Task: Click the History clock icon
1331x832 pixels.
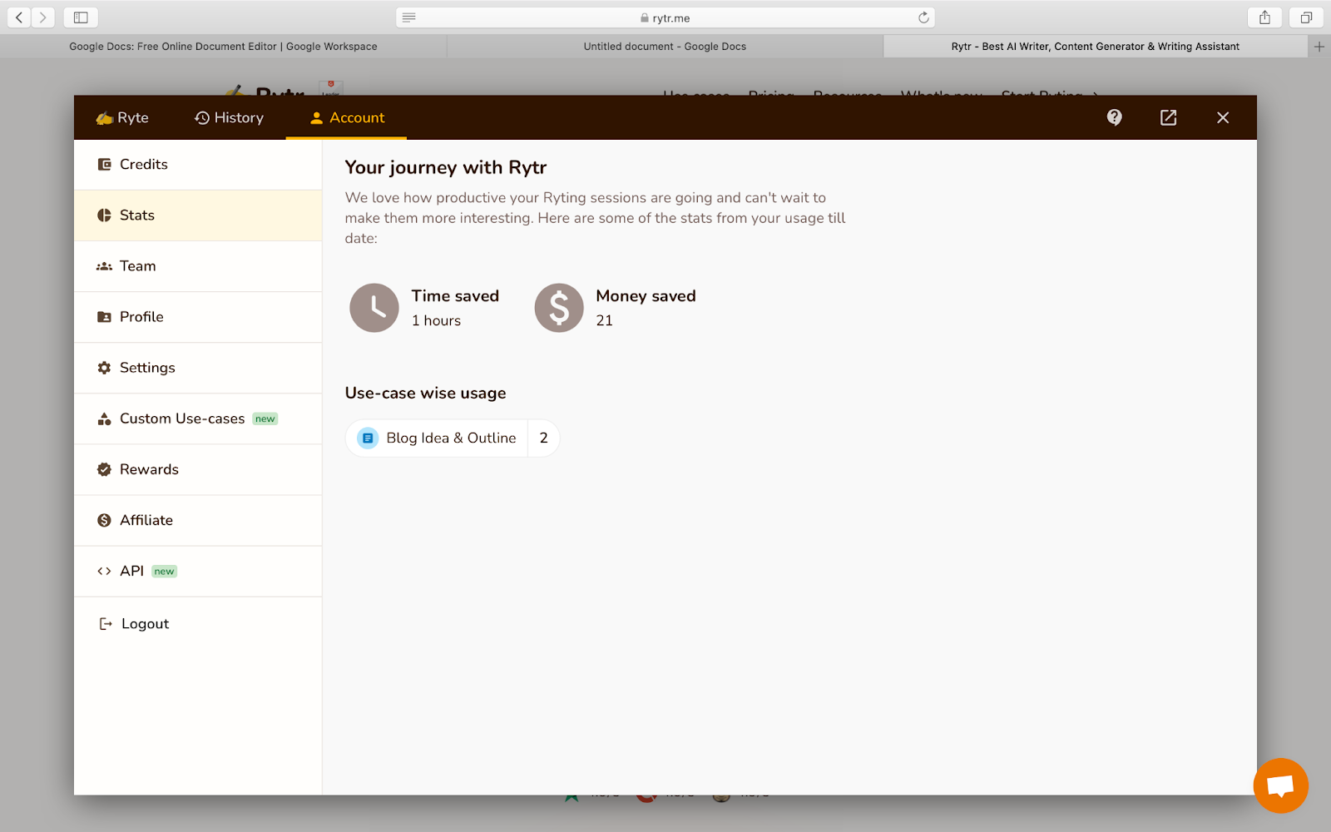Action: (x=202, y=118)
